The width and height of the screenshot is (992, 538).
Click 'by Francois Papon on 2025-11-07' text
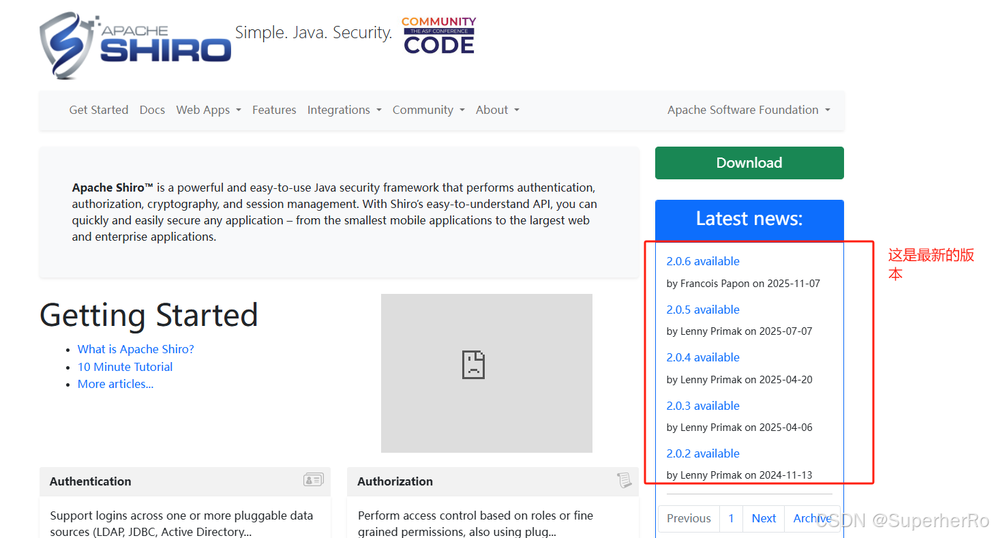[743, 284]
